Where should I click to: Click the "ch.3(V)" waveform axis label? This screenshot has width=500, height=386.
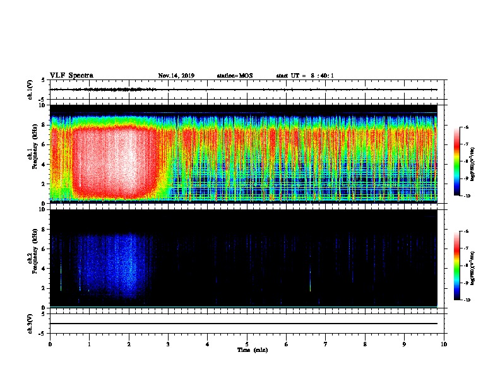click(x=30, y=324)
